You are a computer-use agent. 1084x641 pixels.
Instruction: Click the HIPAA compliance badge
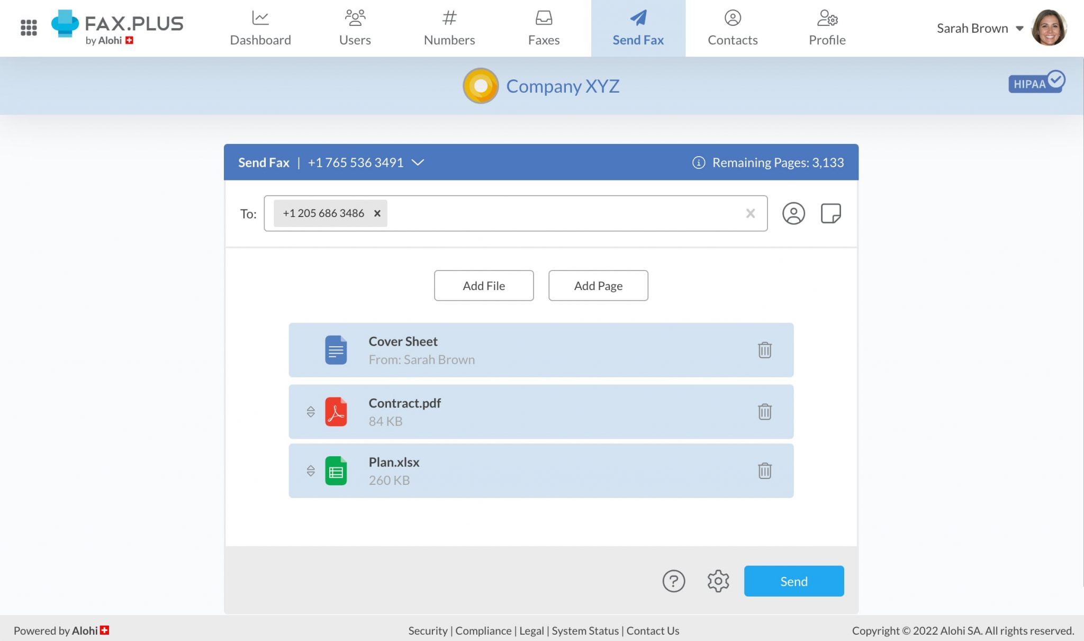(x=1036, y=83)
